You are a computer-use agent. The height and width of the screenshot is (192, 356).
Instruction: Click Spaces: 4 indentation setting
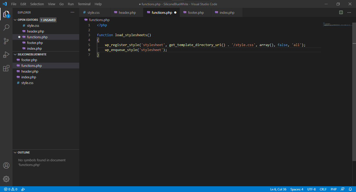tap(297, 189)
